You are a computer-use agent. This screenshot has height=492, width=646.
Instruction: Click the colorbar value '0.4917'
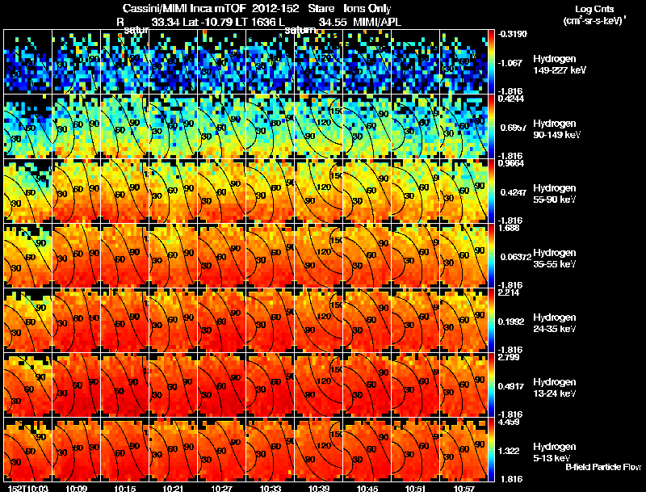(x=511, y=386)
